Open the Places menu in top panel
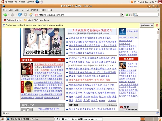162x121 pixels. (x=22, y=2)
